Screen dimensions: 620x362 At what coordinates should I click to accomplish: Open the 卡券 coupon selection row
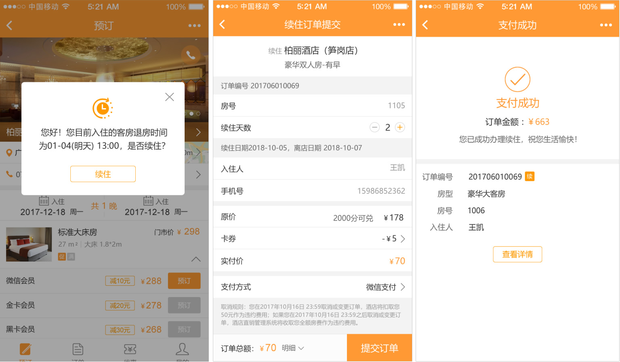312,239
